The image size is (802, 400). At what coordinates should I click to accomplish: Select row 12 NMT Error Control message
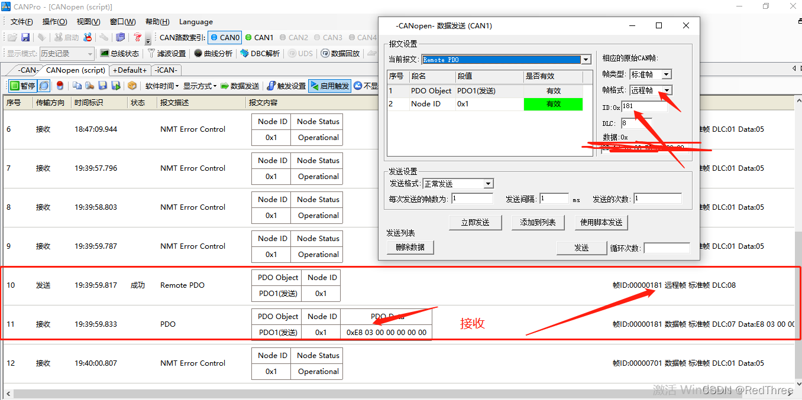point(399,363)
